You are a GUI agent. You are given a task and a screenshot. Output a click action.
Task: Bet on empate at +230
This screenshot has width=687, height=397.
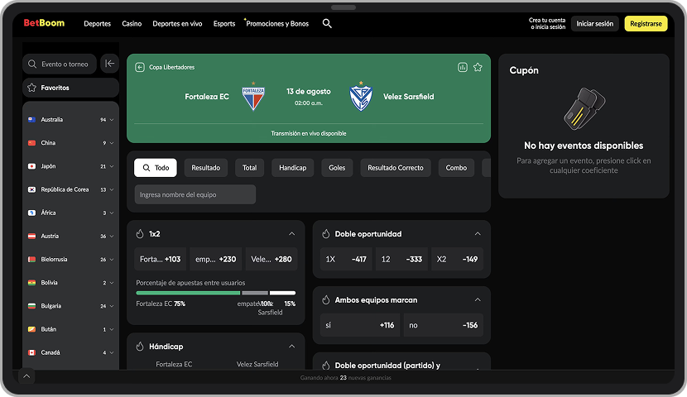pos(215,259)
